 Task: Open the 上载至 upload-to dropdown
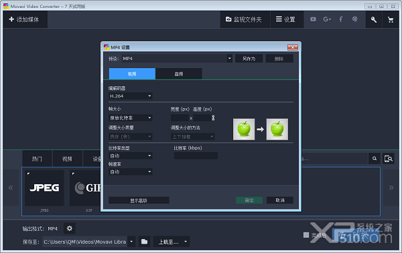[x=172, y=242]
